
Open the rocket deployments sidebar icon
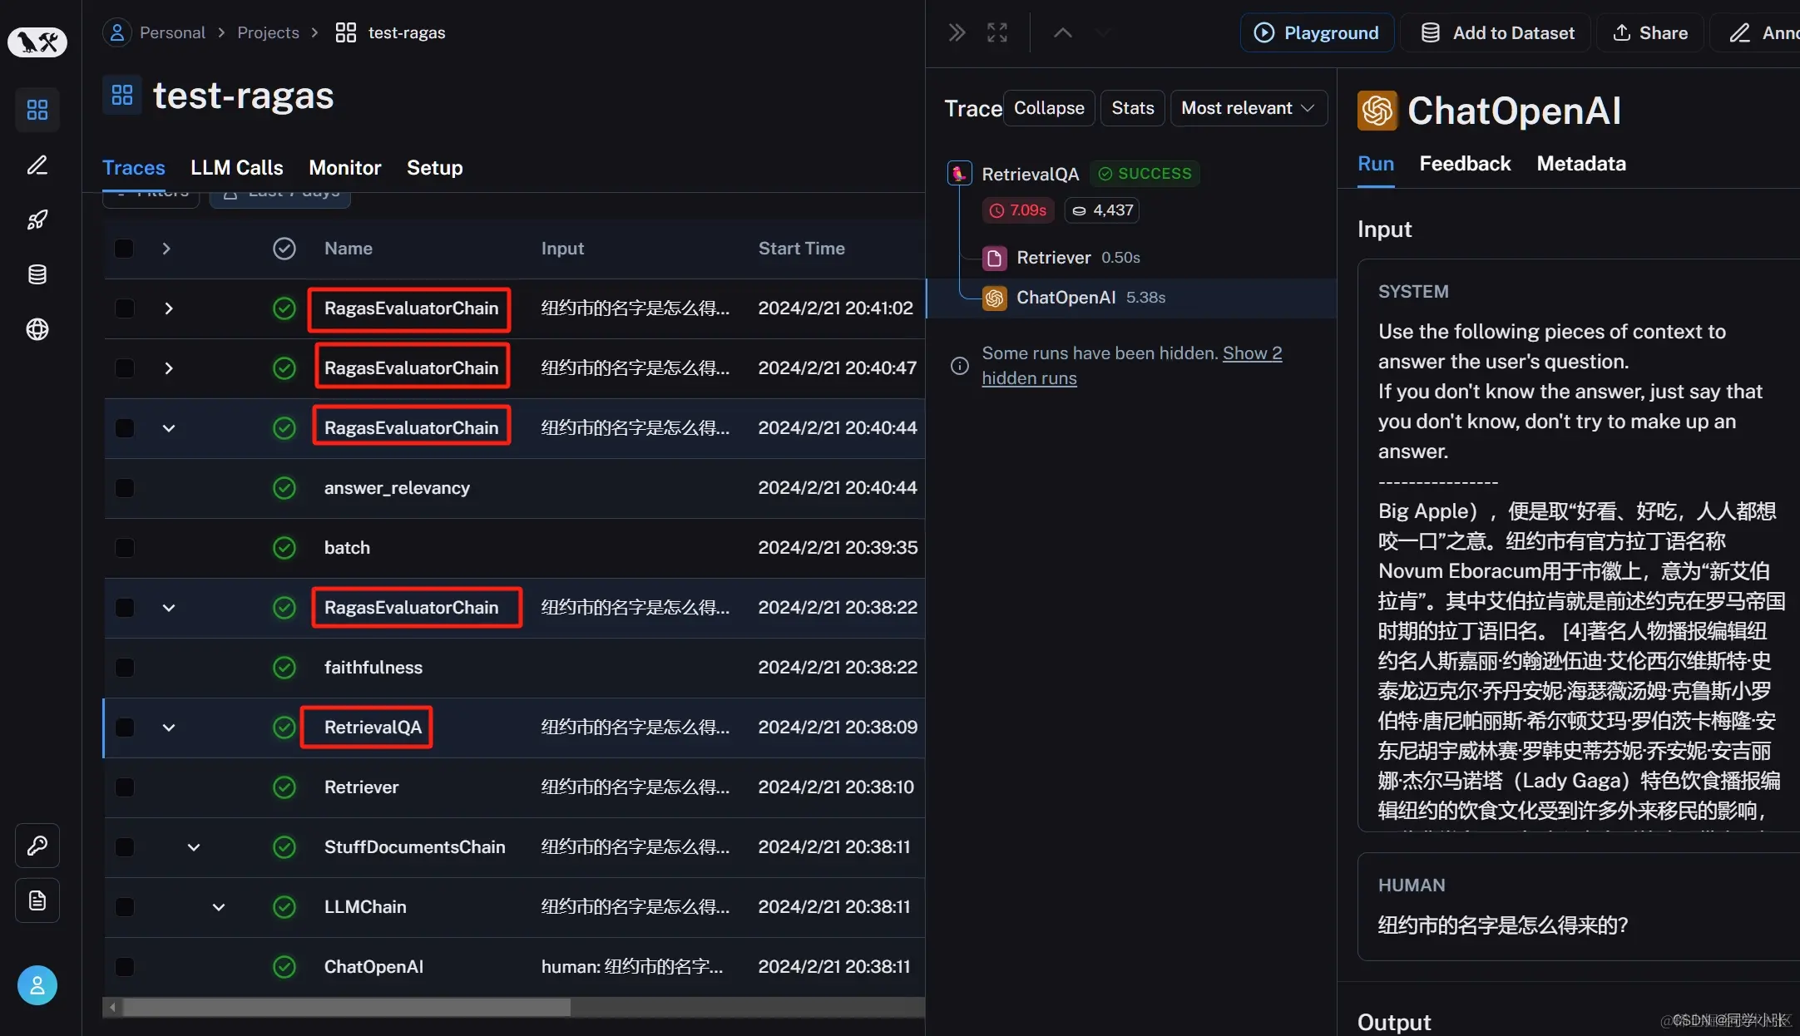click(37, 220)
